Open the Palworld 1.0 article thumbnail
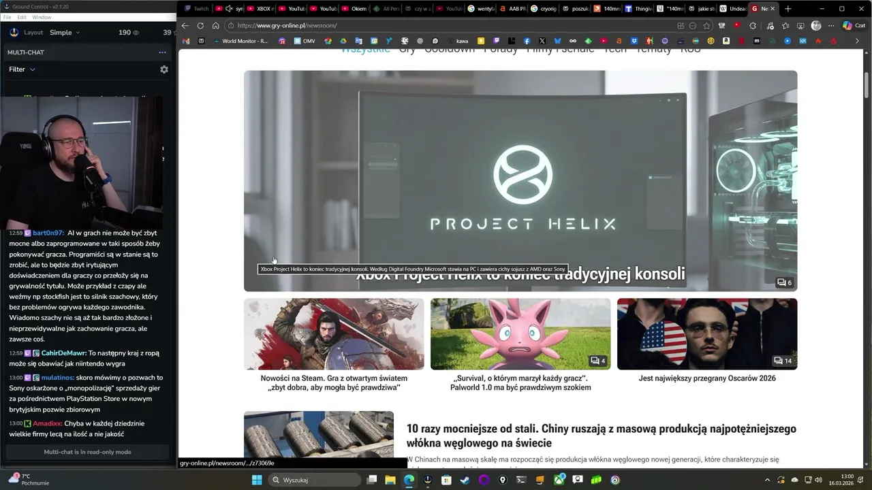The image size is (872, 490). pyautogui.click(x=520, y=334)
